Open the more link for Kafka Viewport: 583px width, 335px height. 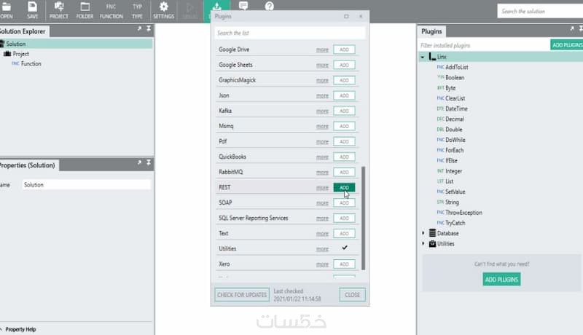coord(322,111)
